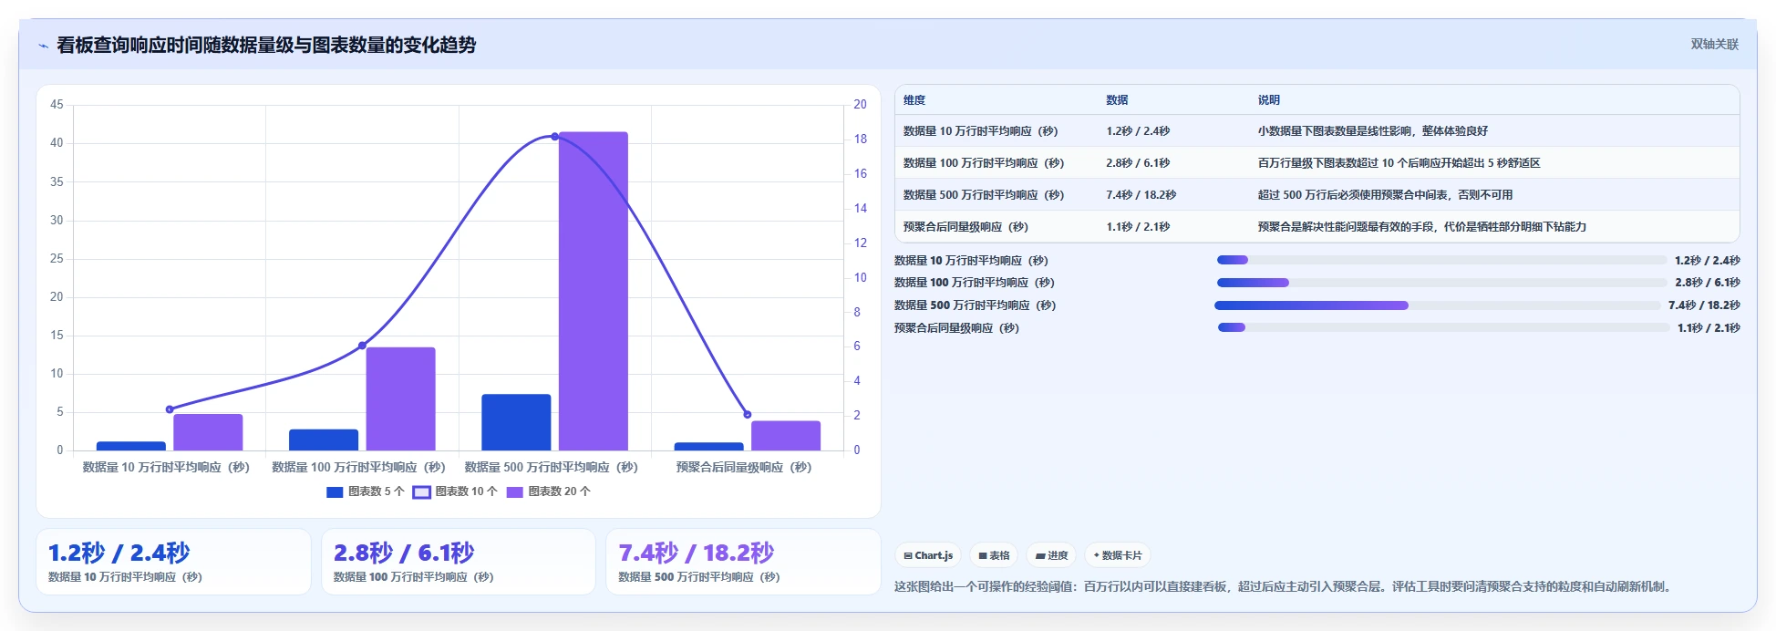Click table cell 2.8秒 / 6.1秒
The width and height of the screenshot is (1776, 631).
tap(1138, 163)
